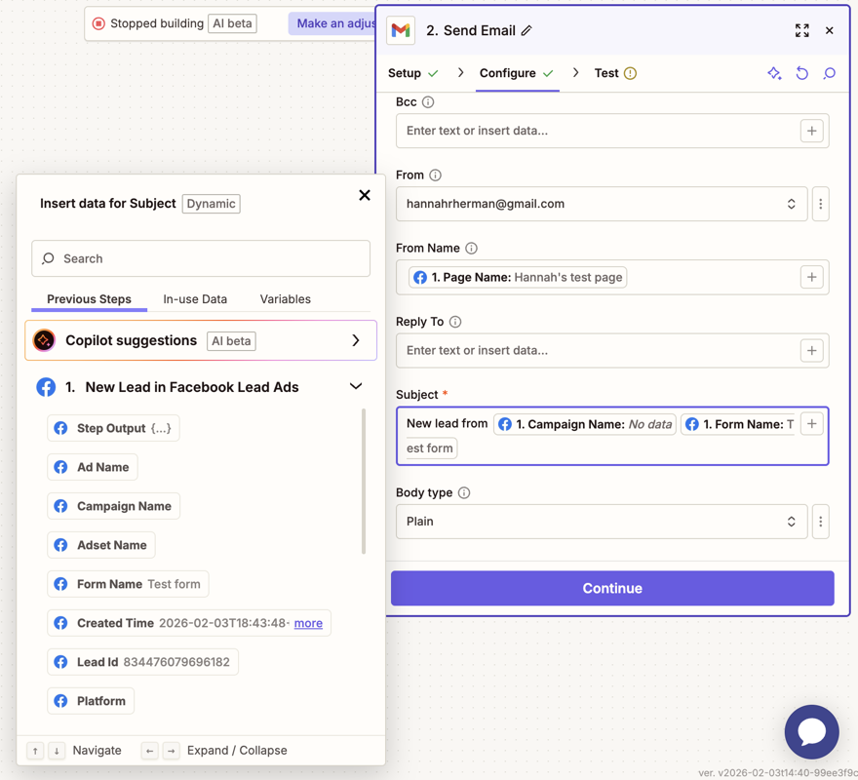The height and width of the screenshot is (780, 858).
Task: Collapse the New Lead in Facebook Lead Ads section
Action: click(355, 386)
